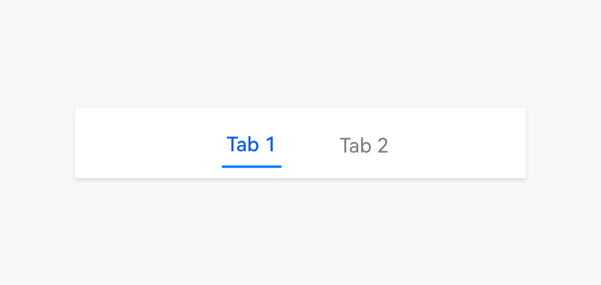Viewport: 601px width, 285px height.
Task: Click the active tab indicator line
Action: [251, 166]
